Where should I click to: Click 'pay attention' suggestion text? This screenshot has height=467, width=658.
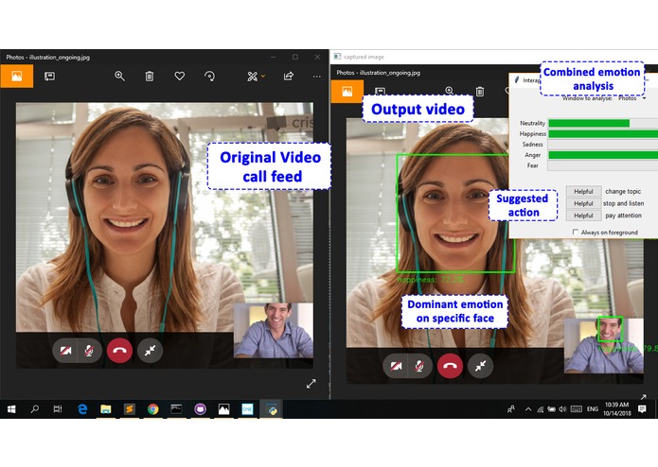click(624, 216)
